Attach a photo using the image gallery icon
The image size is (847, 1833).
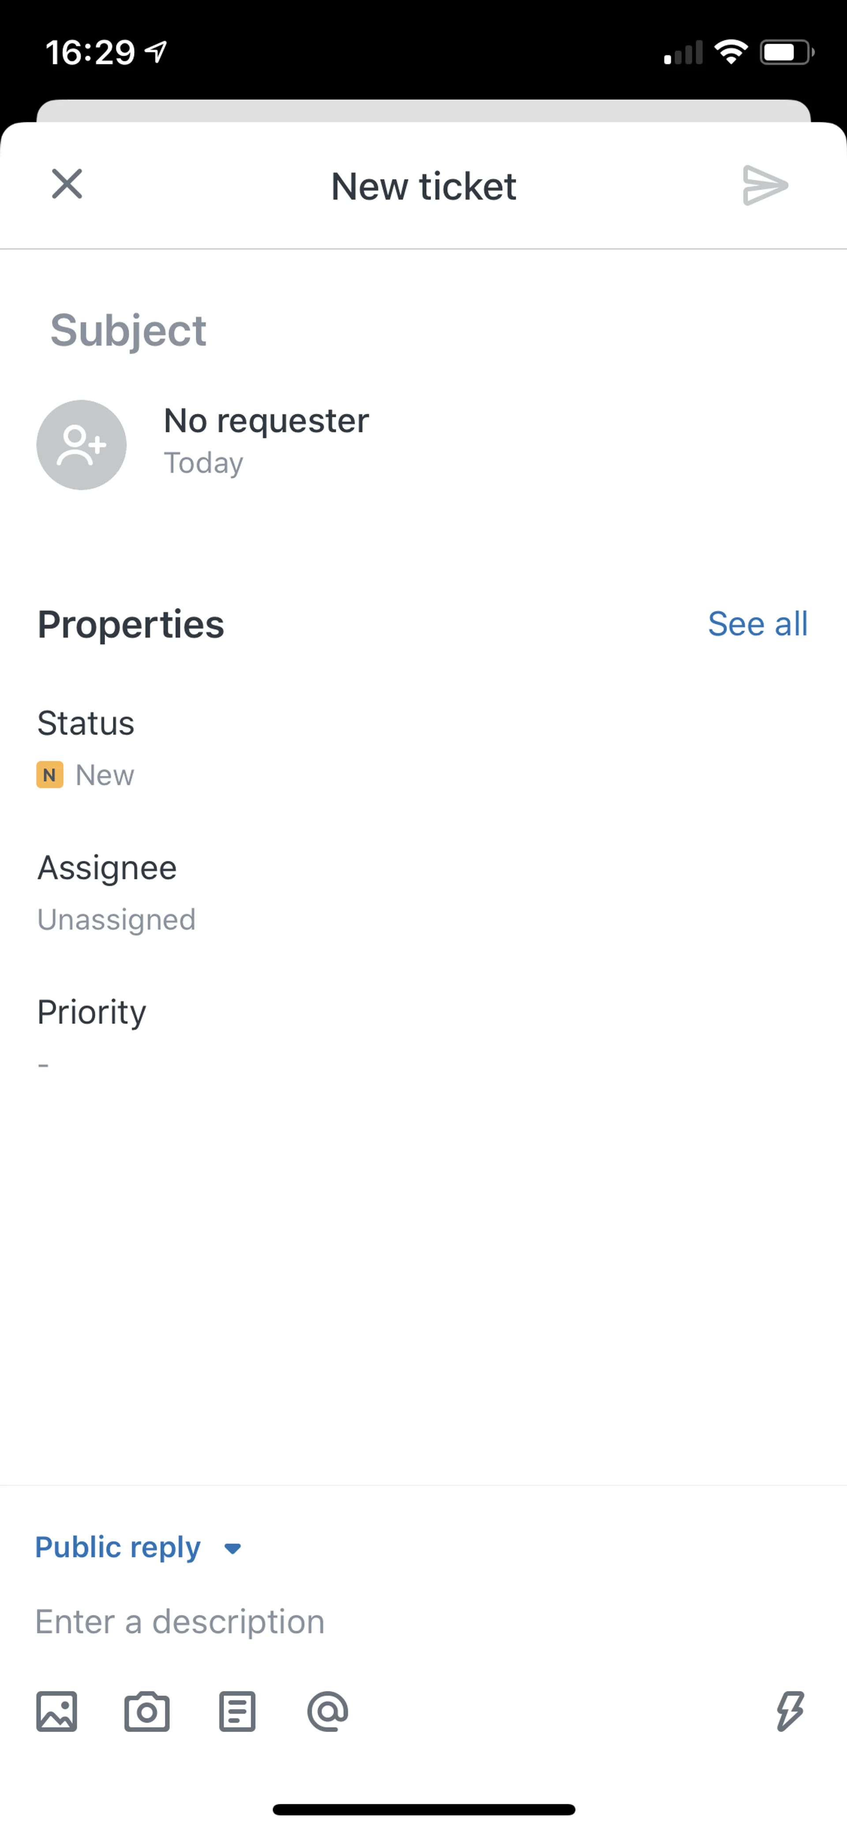click(57, 1711)
